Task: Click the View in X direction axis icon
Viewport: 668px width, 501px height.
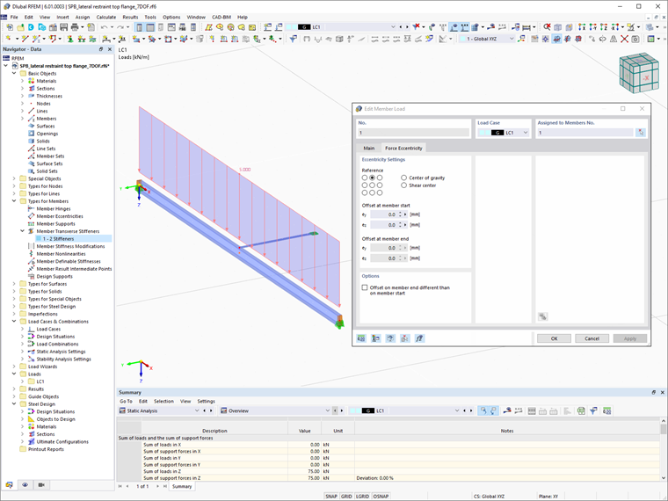Action: pos(582,27)
